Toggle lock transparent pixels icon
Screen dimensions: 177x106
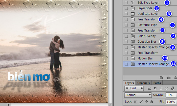click(x=136, y=102)
